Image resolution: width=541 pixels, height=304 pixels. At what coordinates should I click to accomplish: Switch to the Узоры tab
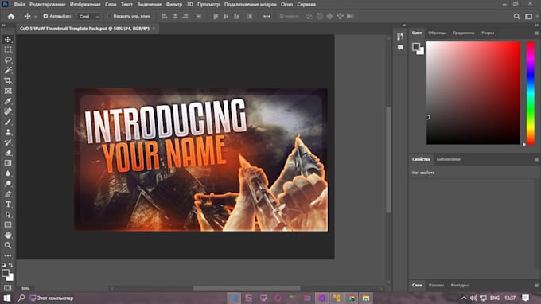(488, 33)
